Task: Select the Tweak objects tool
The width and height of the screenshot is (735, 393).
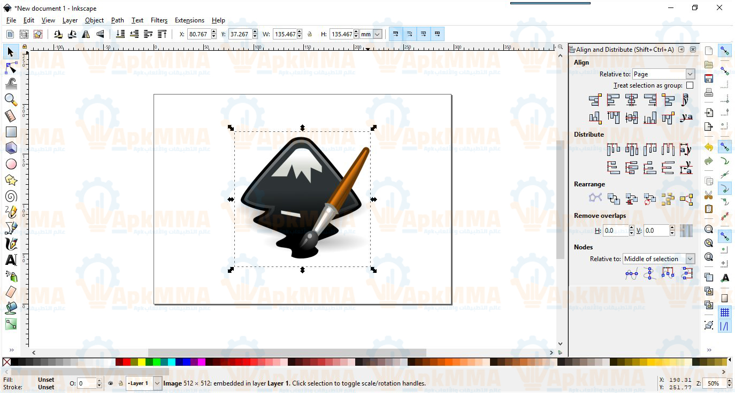Action: tap(11, 84)
